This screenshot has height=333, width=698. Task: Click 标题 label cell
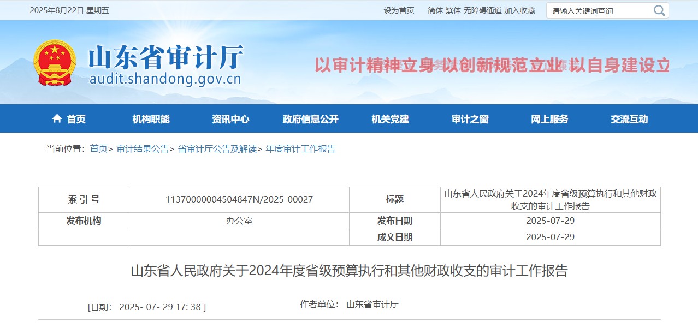point(395,200)
